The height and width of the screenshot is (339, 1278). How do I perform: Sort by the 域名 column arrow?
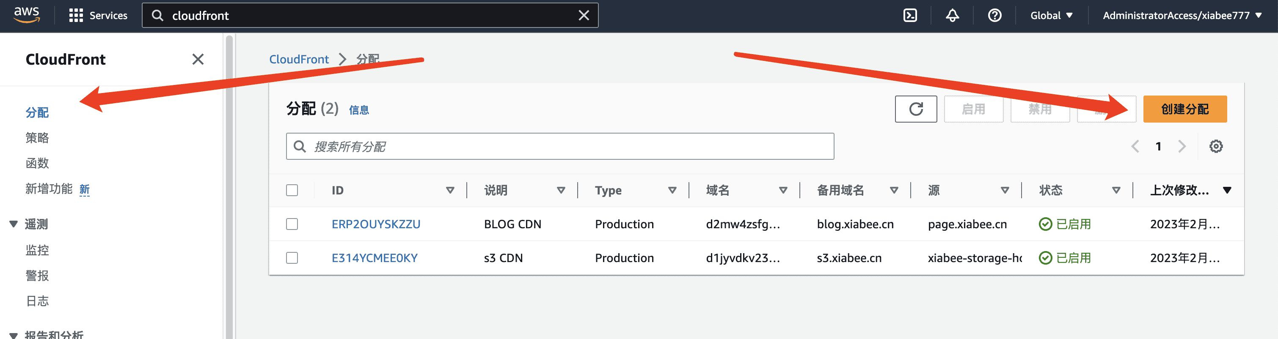pyautogui.click(x=783, y=190)
